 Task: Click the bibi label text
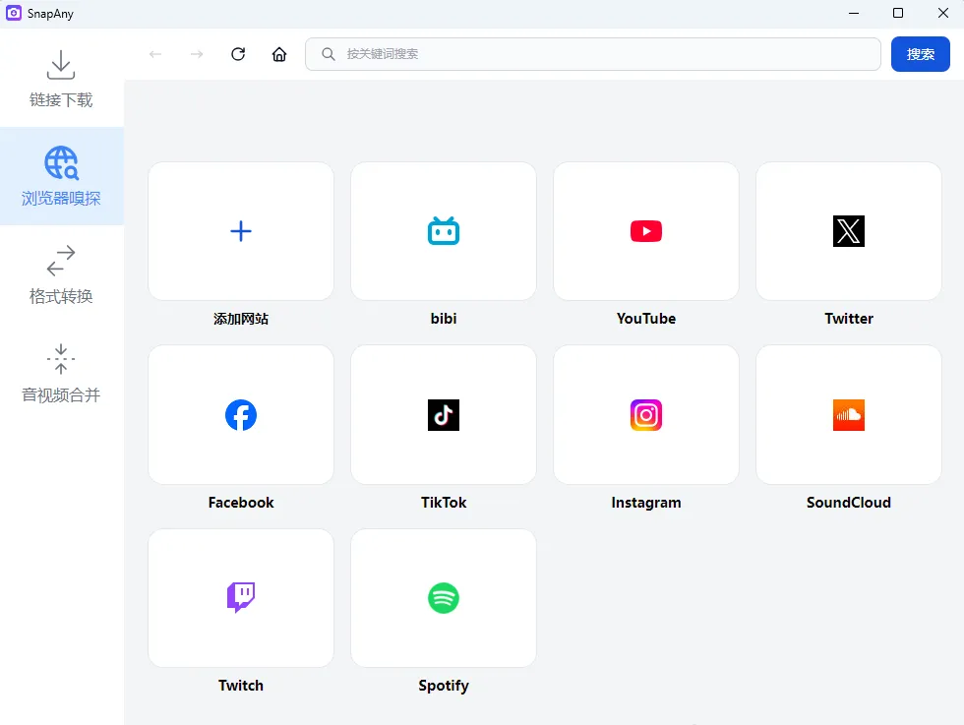pyautogui.click(x=444, y=319)
